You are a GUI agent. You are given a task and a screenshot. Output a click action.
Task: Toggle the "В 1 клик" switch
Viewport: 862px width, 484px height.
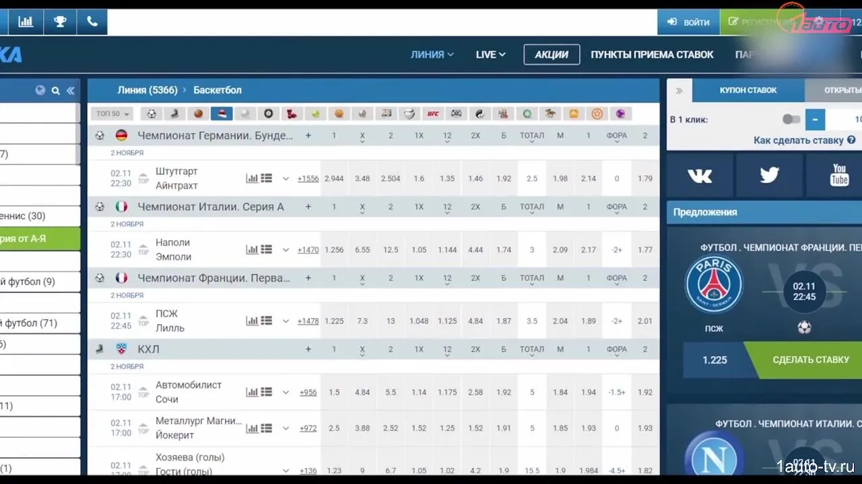[x=791, y=120]
